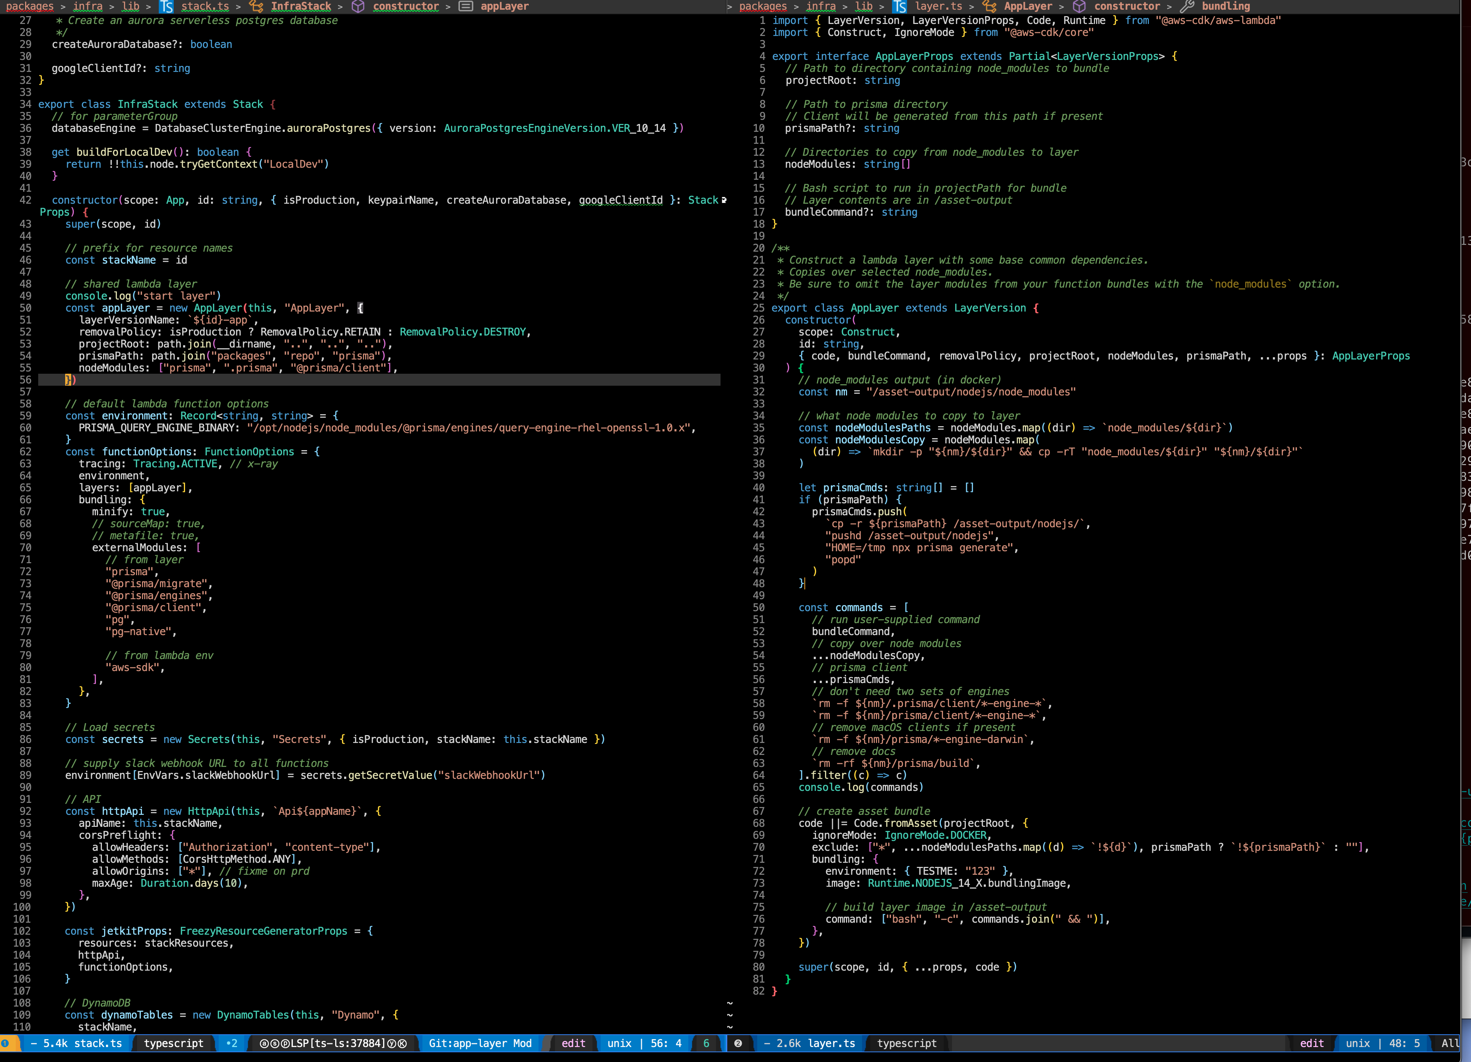Select appLayer in the breadcrumb trail
1471x1062 pixels.
click(504, 6)
